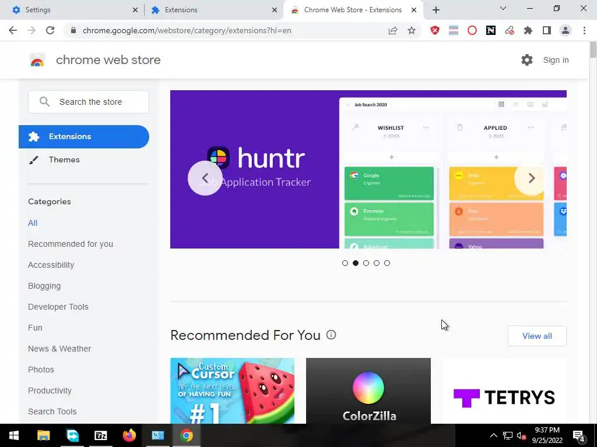The height and width of the screenshot is (447, 597).
Task: Open the muted volume tray icon
Action: (x=522, y=435)
